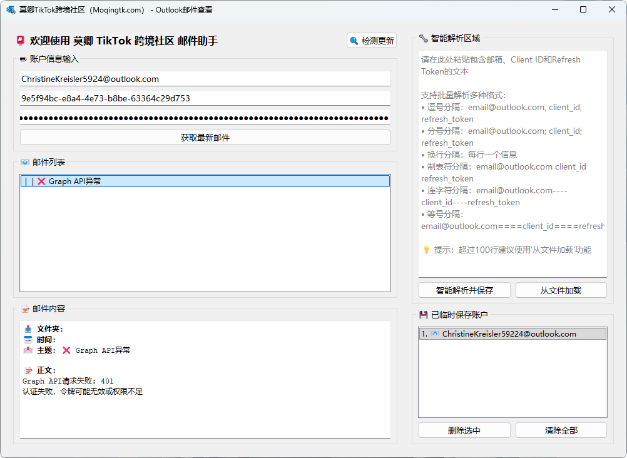Click the red X icon in mail list row
Viewport: 627px width, 458px height.
click(41, 181)
